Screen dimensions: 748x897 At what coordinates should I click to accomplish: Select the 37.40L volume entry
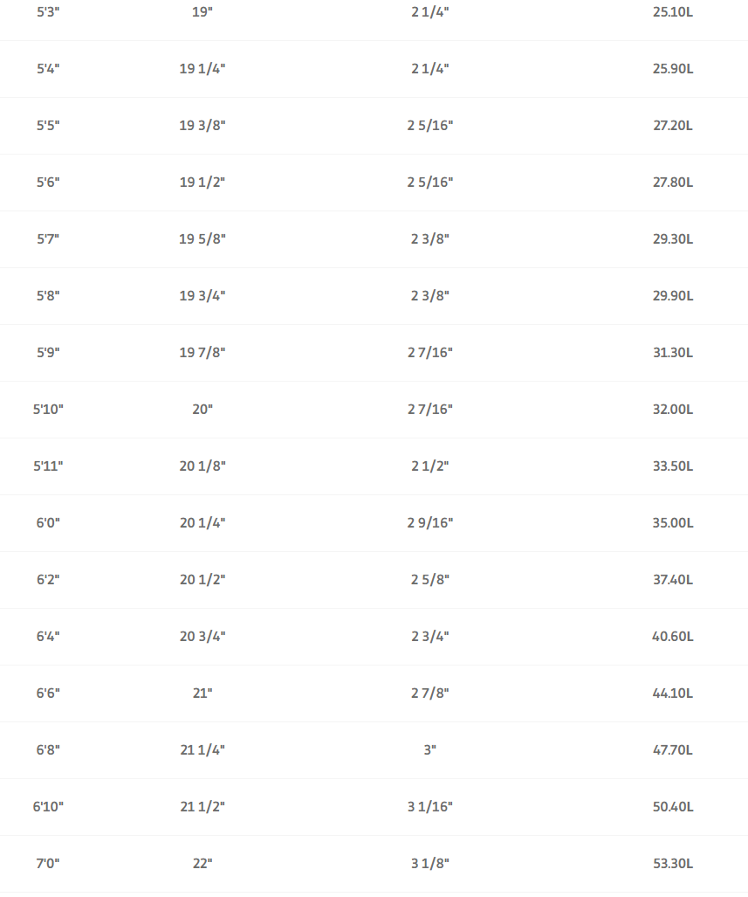[x=673, y=579]
